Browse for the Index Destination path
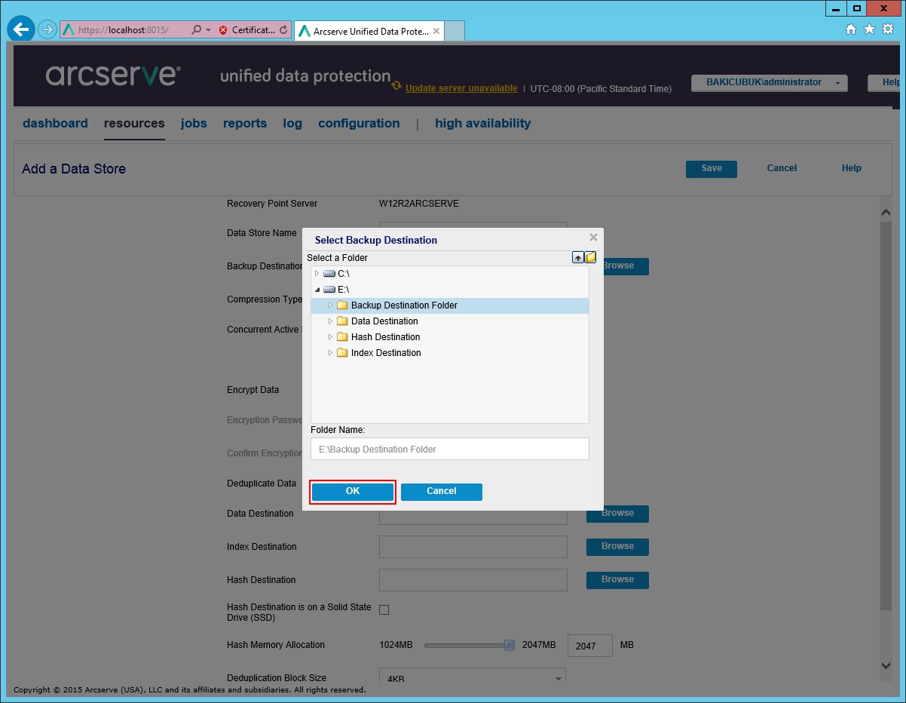This screenshot has width=906, height=703. tap(617, 547)
